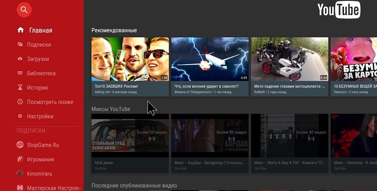Open the motorcycle crash video thumbnail
377x191 pixels.
coord(289,59)
